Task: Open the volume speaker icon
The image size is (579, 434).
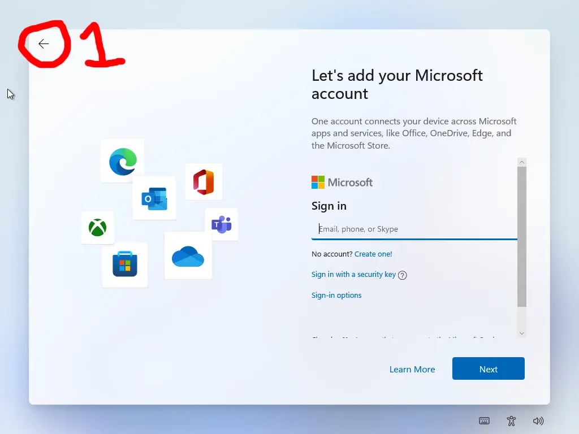Action: click(538, 420)
